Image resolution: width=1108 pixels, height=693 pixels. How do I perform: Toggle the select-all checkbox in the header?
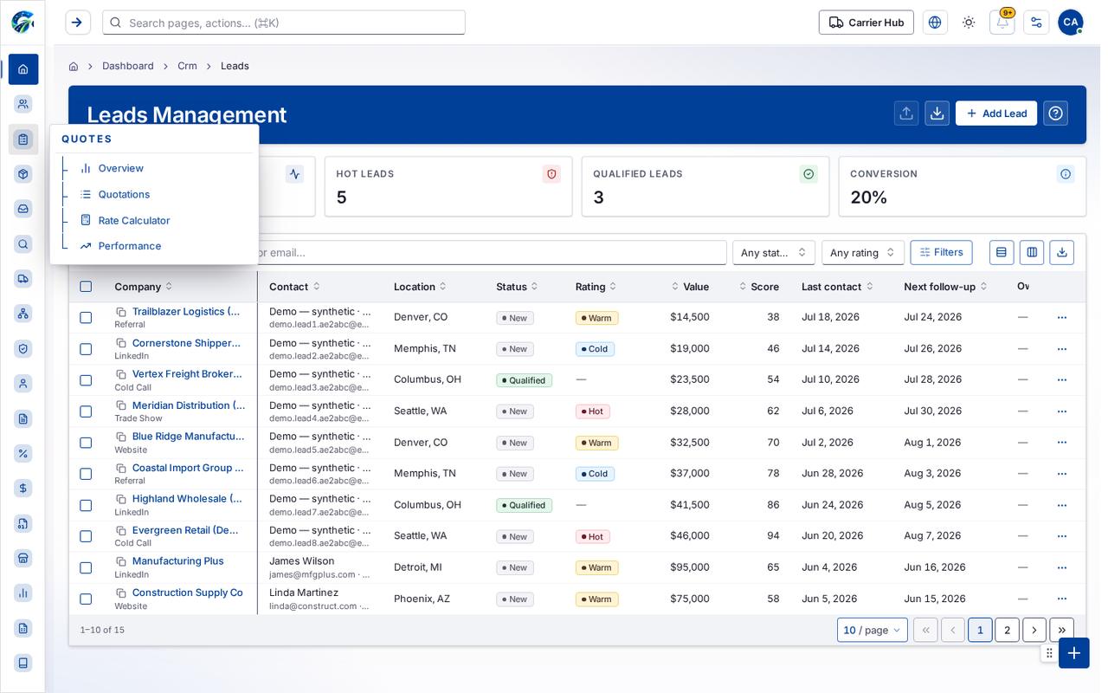click(86, 287)
